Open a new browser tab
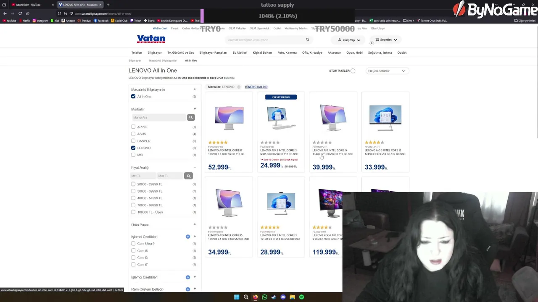Viewport: 538px width, 302px height. coord(108,5)
